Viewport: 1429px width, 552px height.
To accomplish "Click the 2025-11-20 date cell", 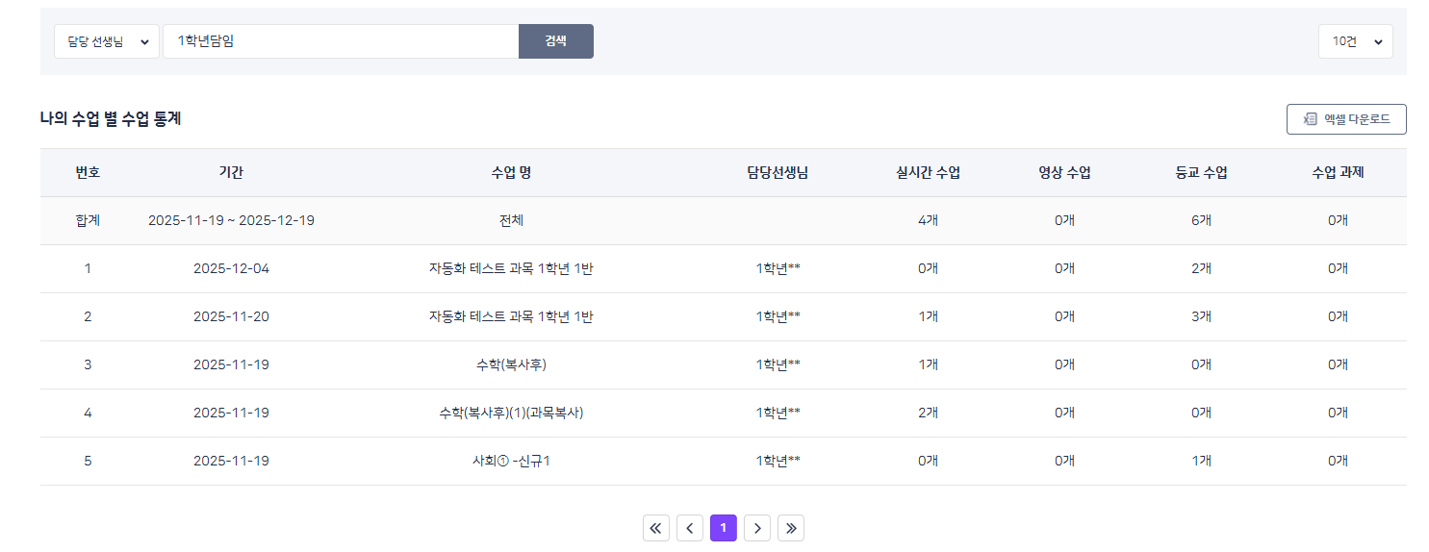I will click(231, 317).
